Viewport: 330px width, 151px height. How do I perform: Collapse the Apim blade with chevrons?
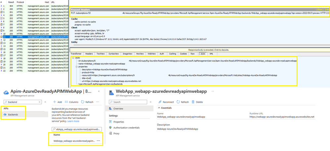click(x=99, y=92)
